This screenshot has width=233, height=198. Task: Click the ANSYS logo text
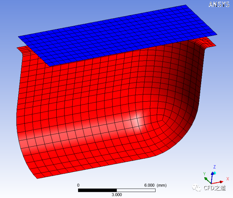coord(219,4)
